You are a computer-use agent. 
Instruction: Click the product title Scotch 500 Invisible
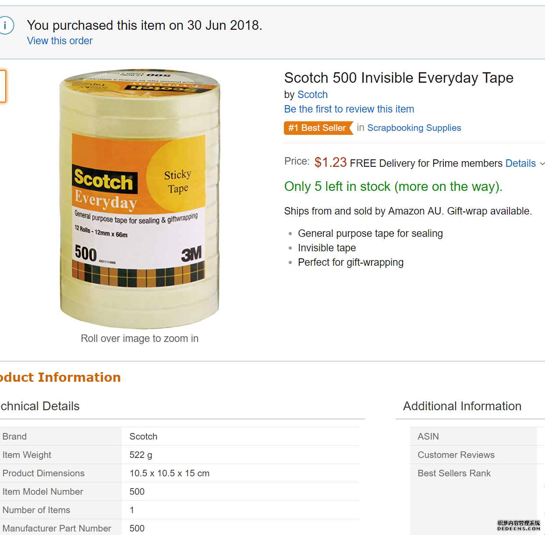(x=399, y=78)
